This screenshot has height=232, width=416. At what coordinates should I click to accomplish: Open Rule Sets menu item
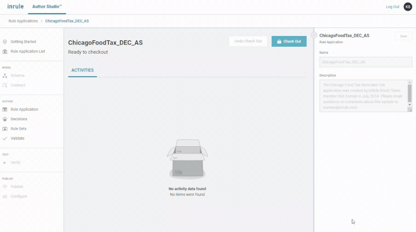click(x=18, y=128)
